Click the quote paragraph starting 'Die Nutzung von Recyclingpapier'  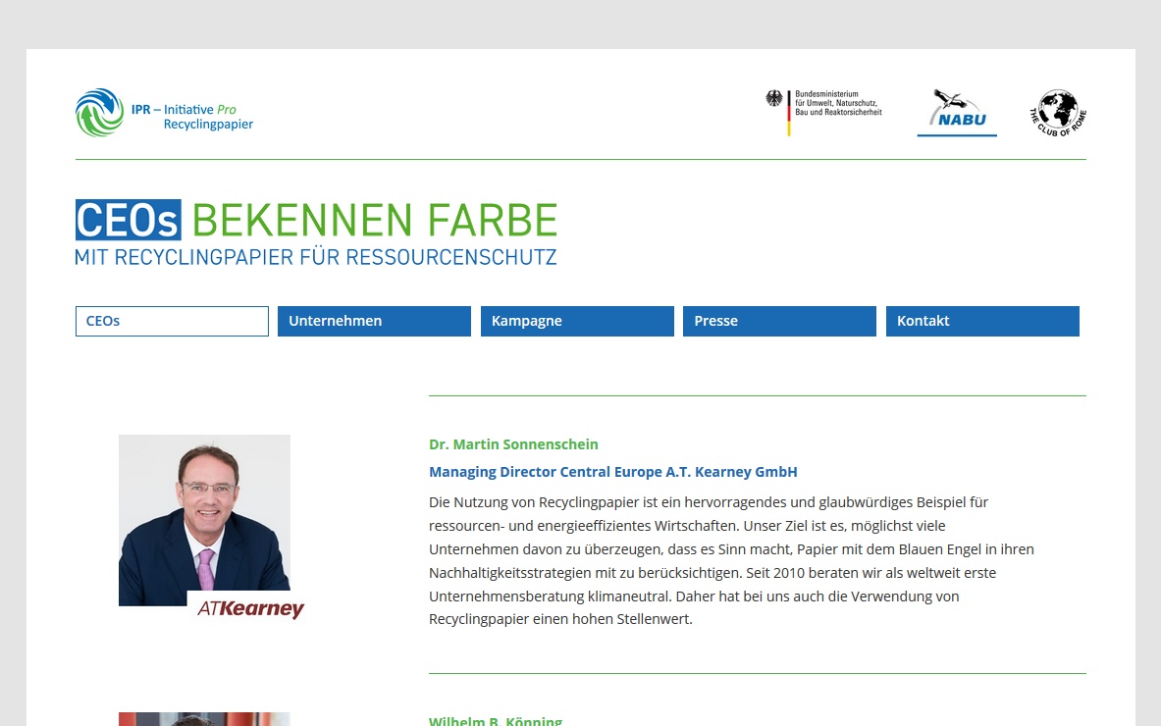731,560
